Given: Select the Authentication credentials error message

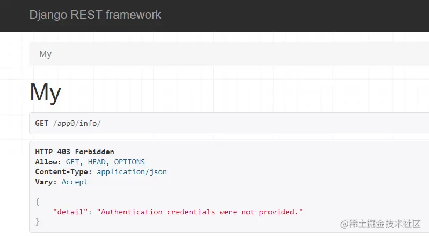Looking at the screenshot, I should pos(200,212).
